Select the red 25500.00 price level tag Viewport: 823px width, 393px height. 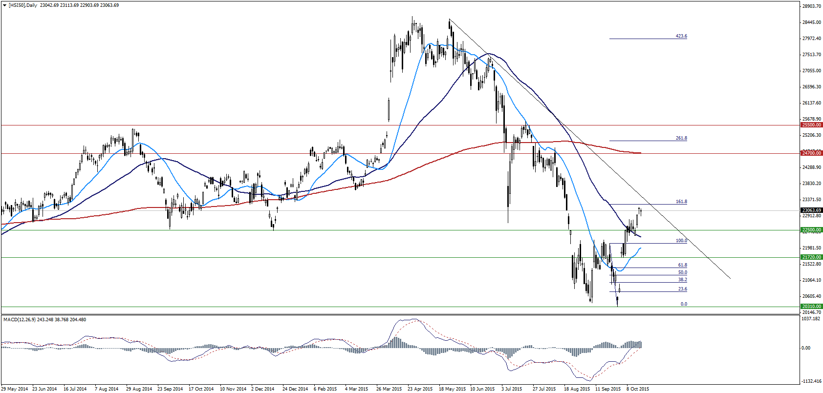[x=811, y=125]
